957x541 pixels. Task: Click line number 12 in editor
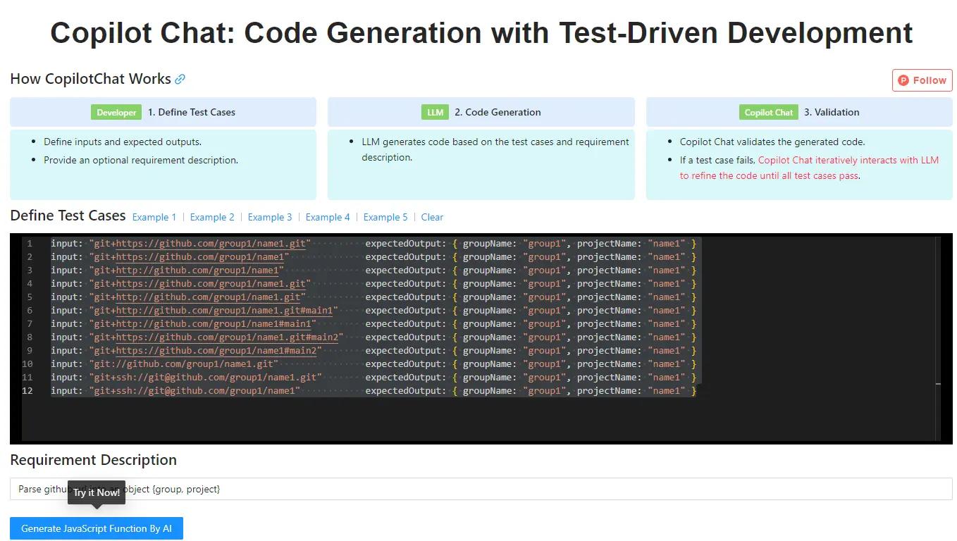(27, 391)
